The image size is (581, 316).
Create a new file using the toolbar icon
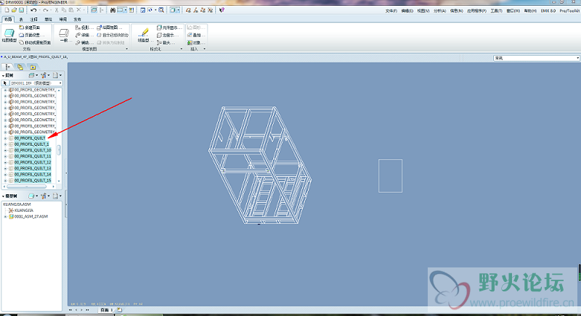[x=7, y=10]
